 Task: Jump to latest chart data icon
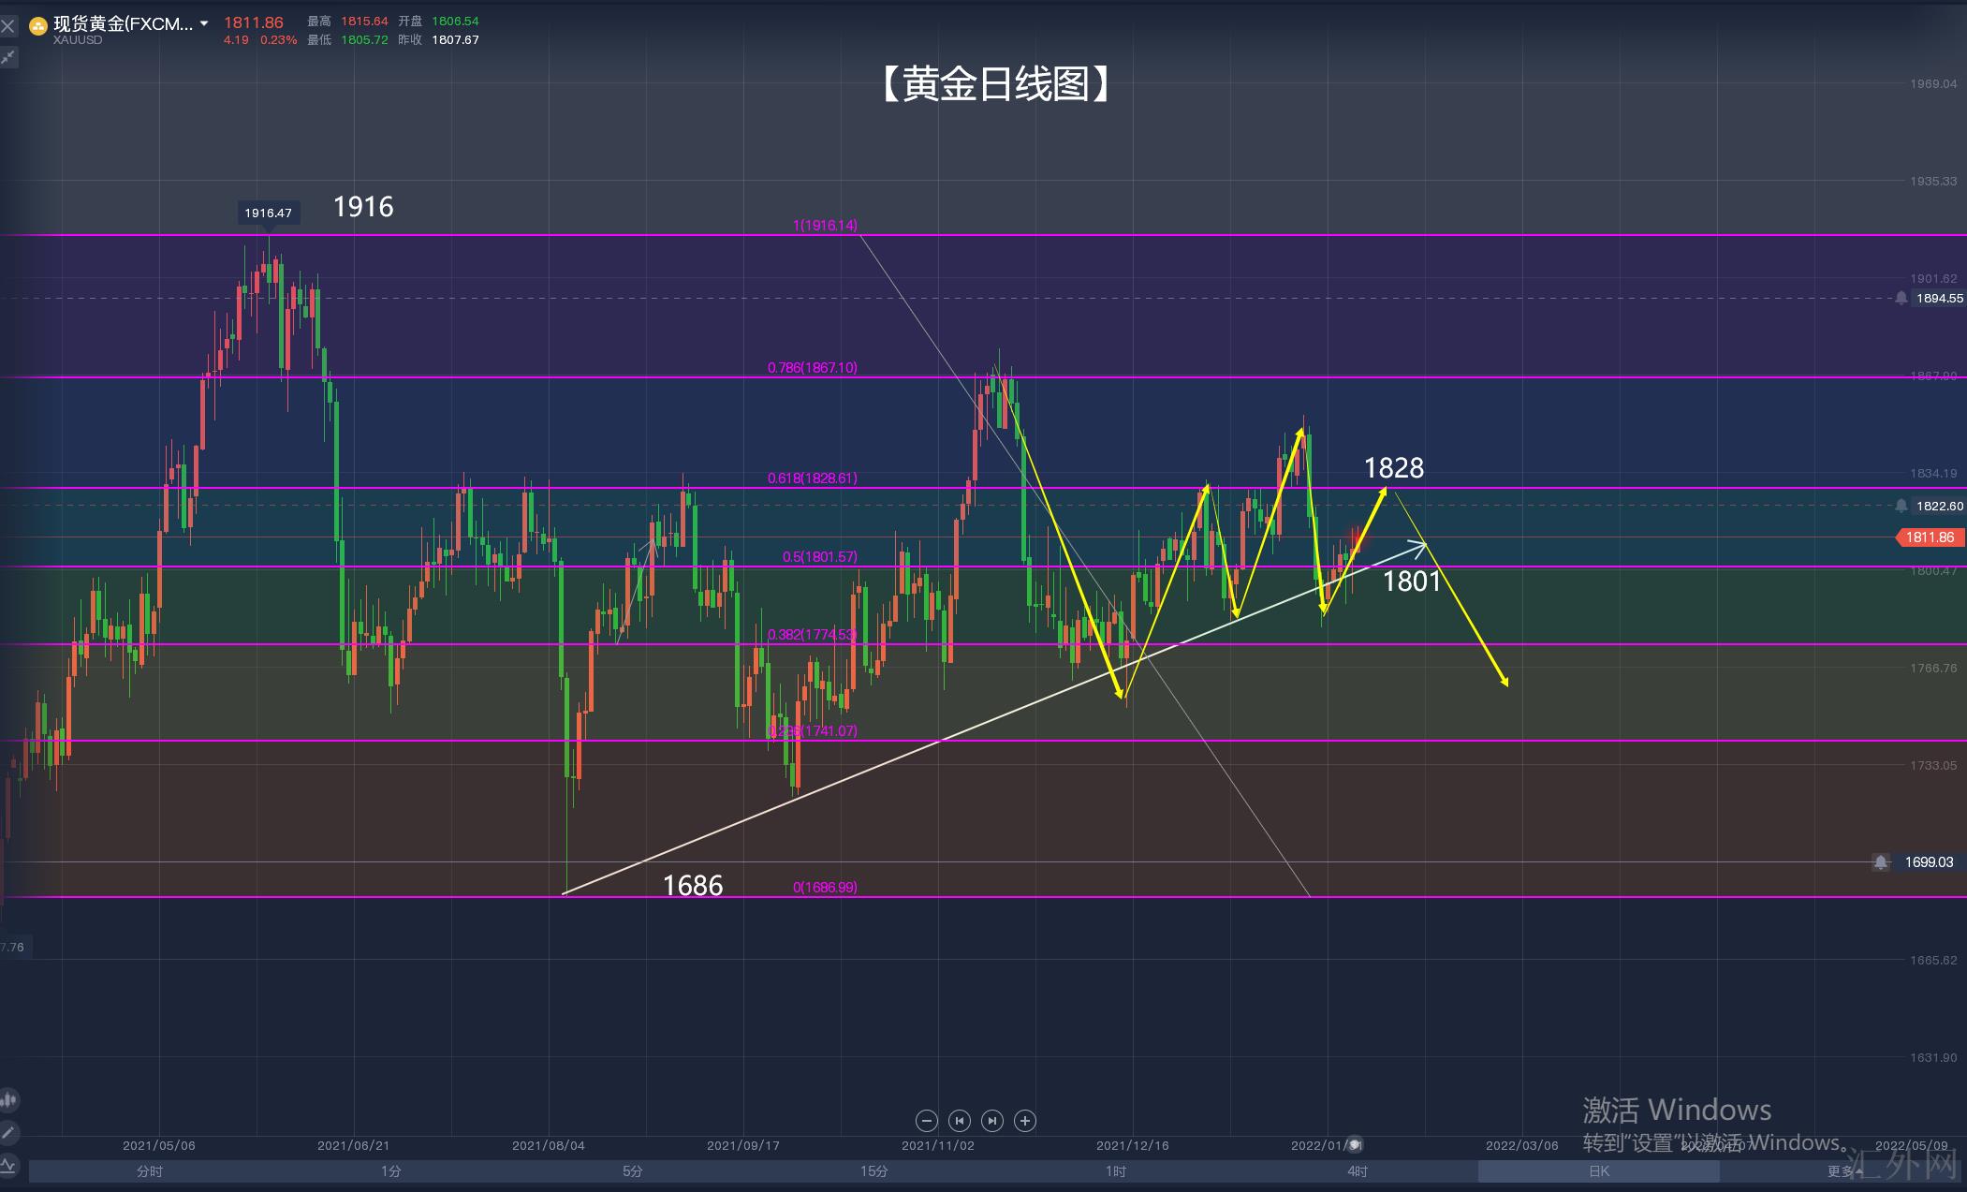tap(992, 1121)
